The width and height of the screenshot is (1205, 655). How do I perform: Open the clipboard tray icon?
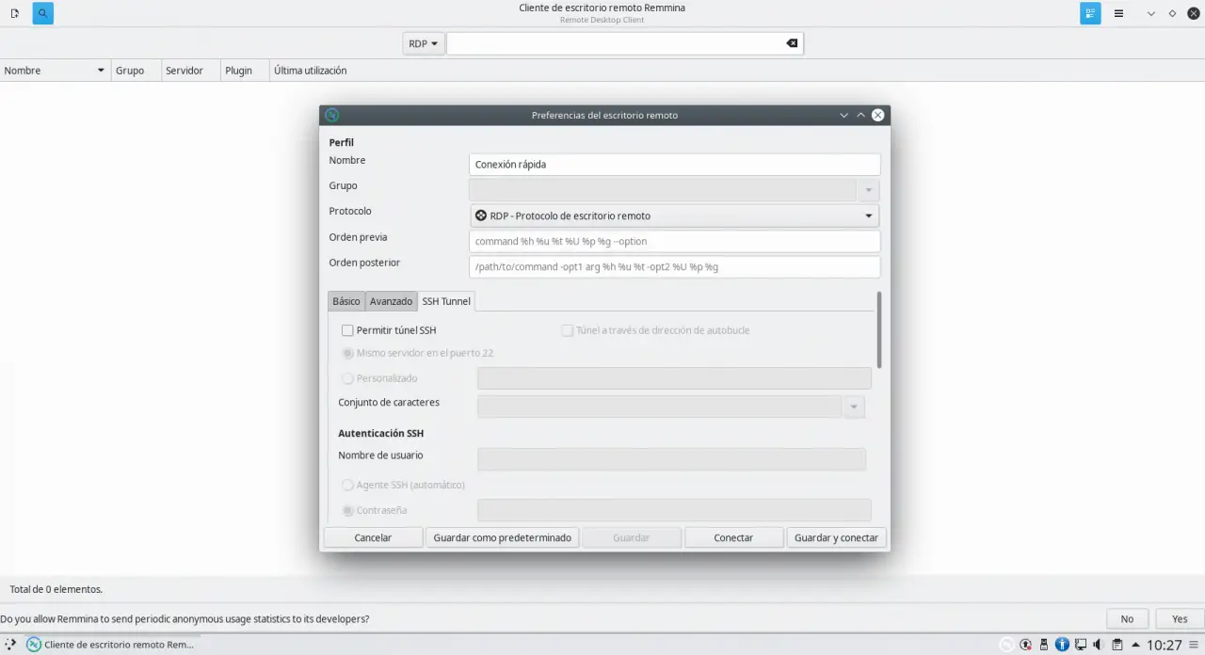point(1117,645)
